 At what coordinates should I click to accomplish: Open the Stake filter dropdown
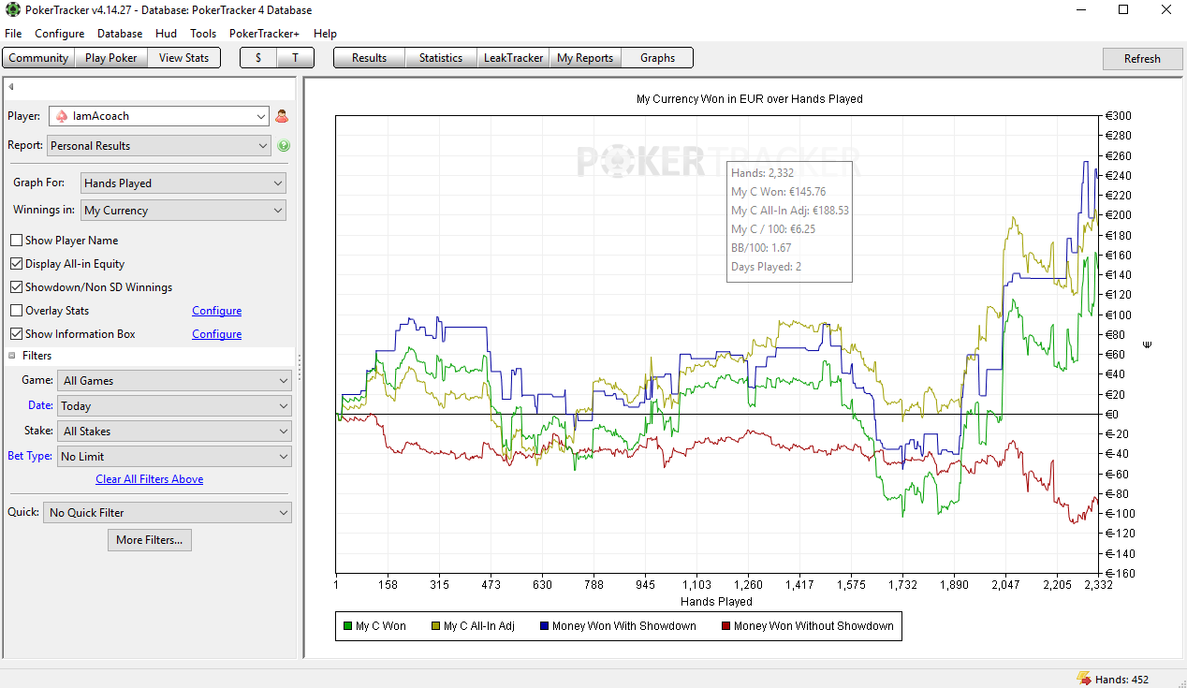tap(174, 432)
